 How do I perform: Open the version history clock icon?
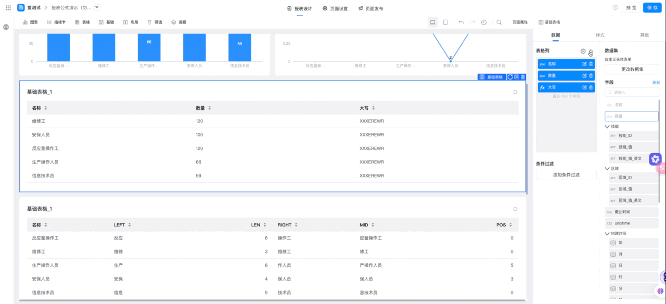484,22
